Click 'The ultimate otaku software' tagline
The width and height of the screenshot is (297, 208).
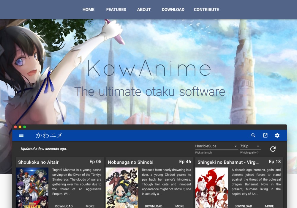coord(150,92)
